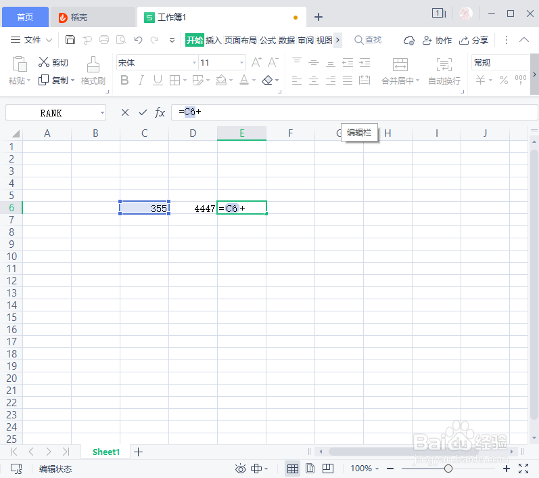Expand more ribbon tabs arrow
Viewport: 539px width, 478px height.
337,40
